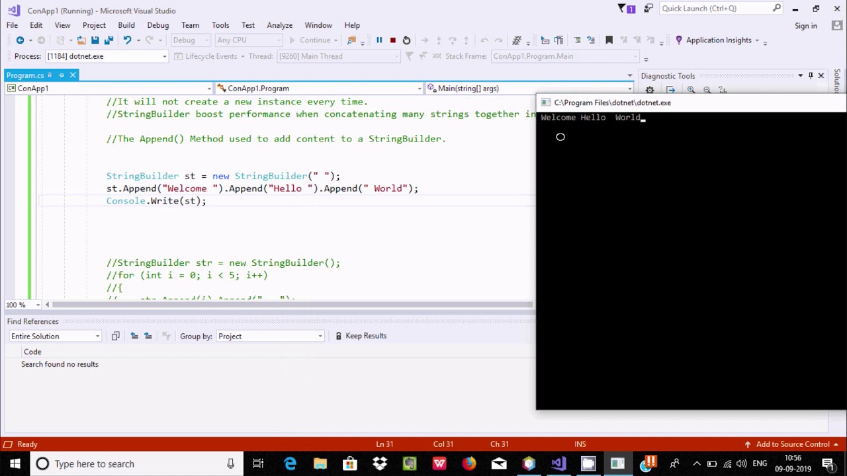Expand the Process dotnet.exe dropdown

(164, 57)
